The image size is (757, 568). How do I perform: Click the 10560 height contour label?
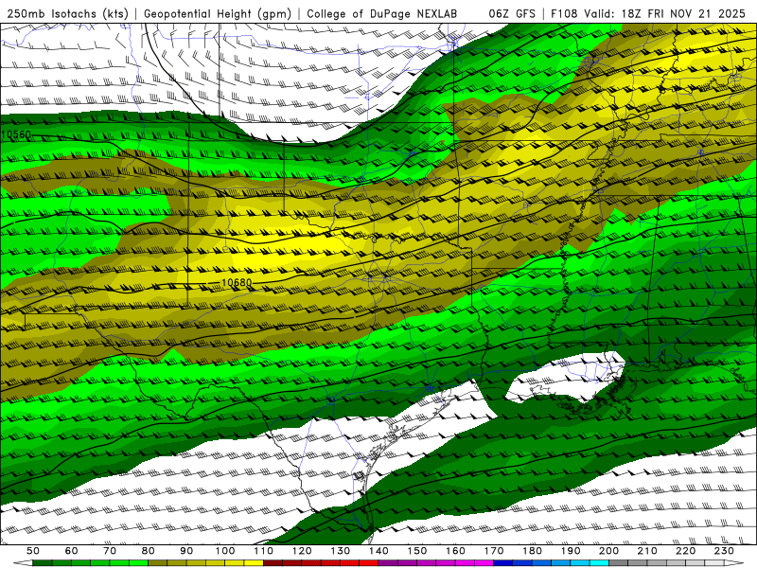point(16,134)
